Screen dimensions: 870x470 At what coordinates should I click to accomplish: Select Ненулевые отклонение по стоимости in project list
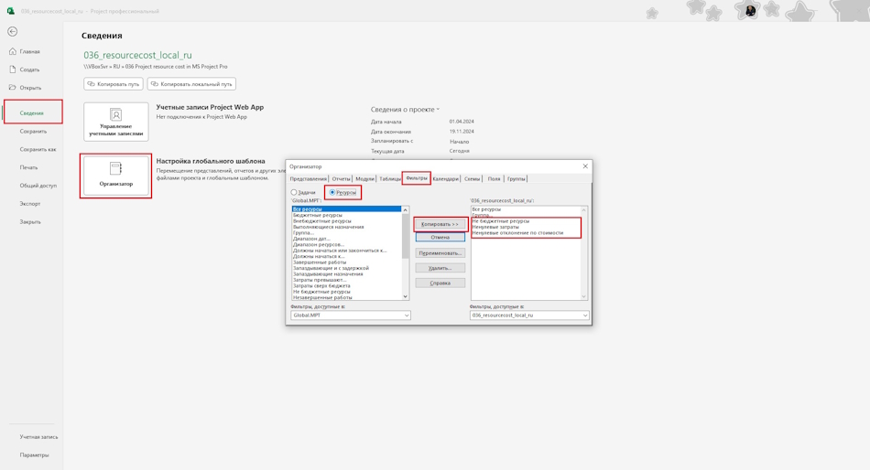click(526, 233)
